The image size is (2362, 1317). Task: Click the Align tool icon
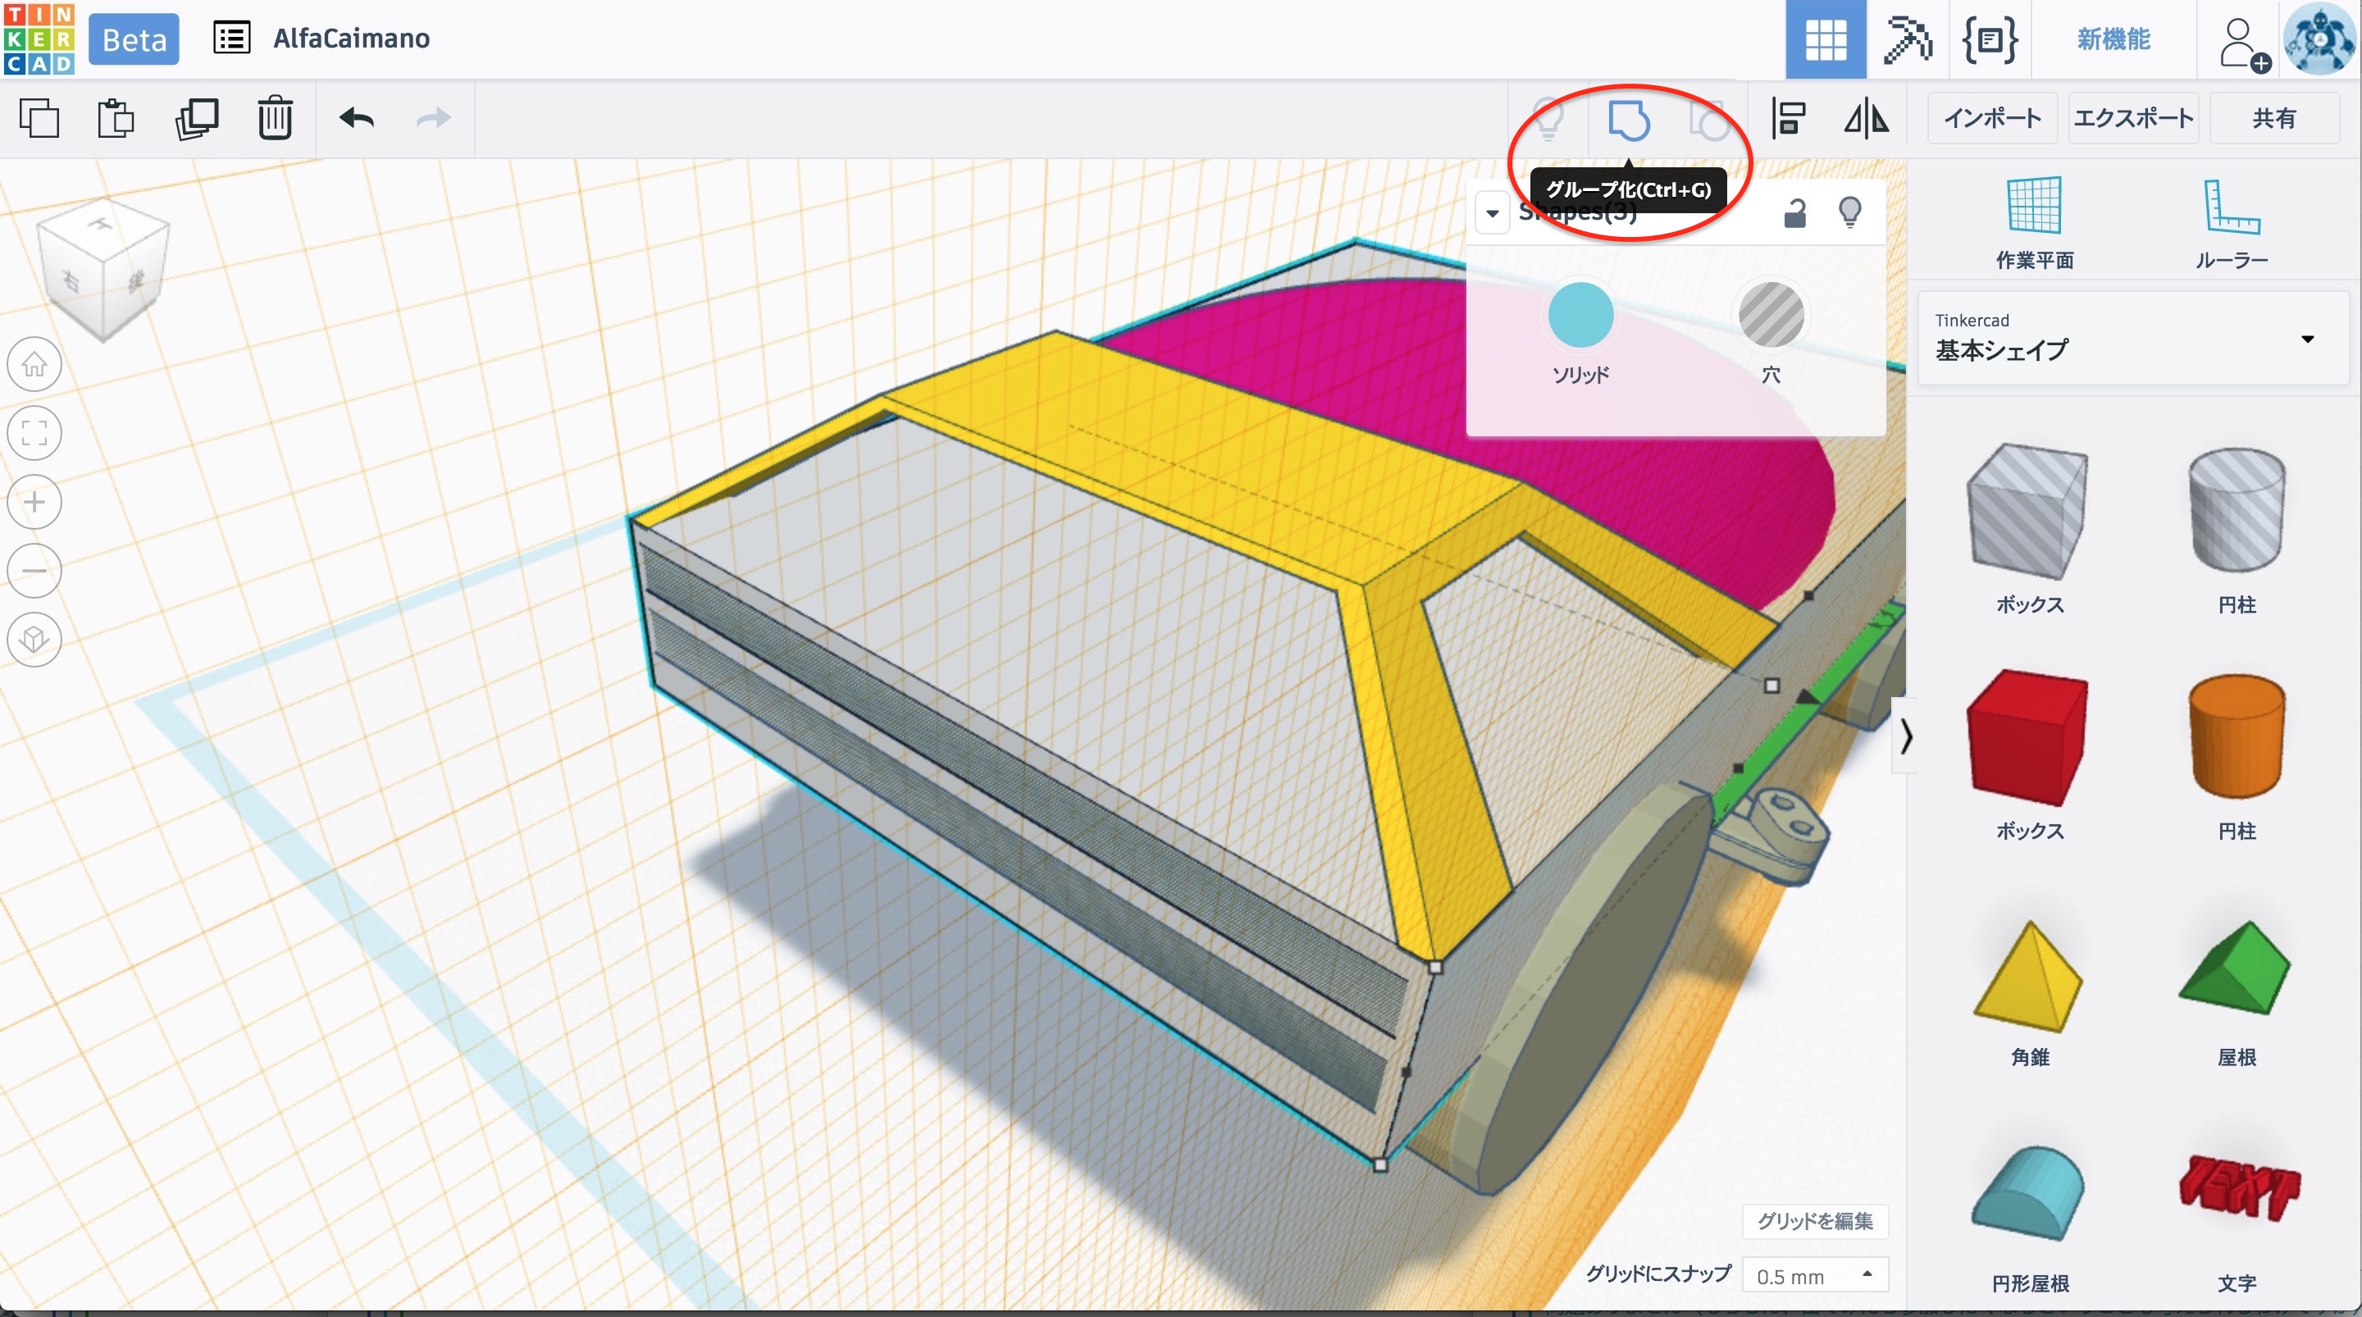1788,118
